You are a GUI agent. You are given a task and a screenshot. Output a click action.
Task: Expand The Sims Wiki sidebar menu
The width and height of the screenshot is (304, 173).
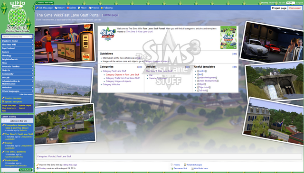click(17, 45)
